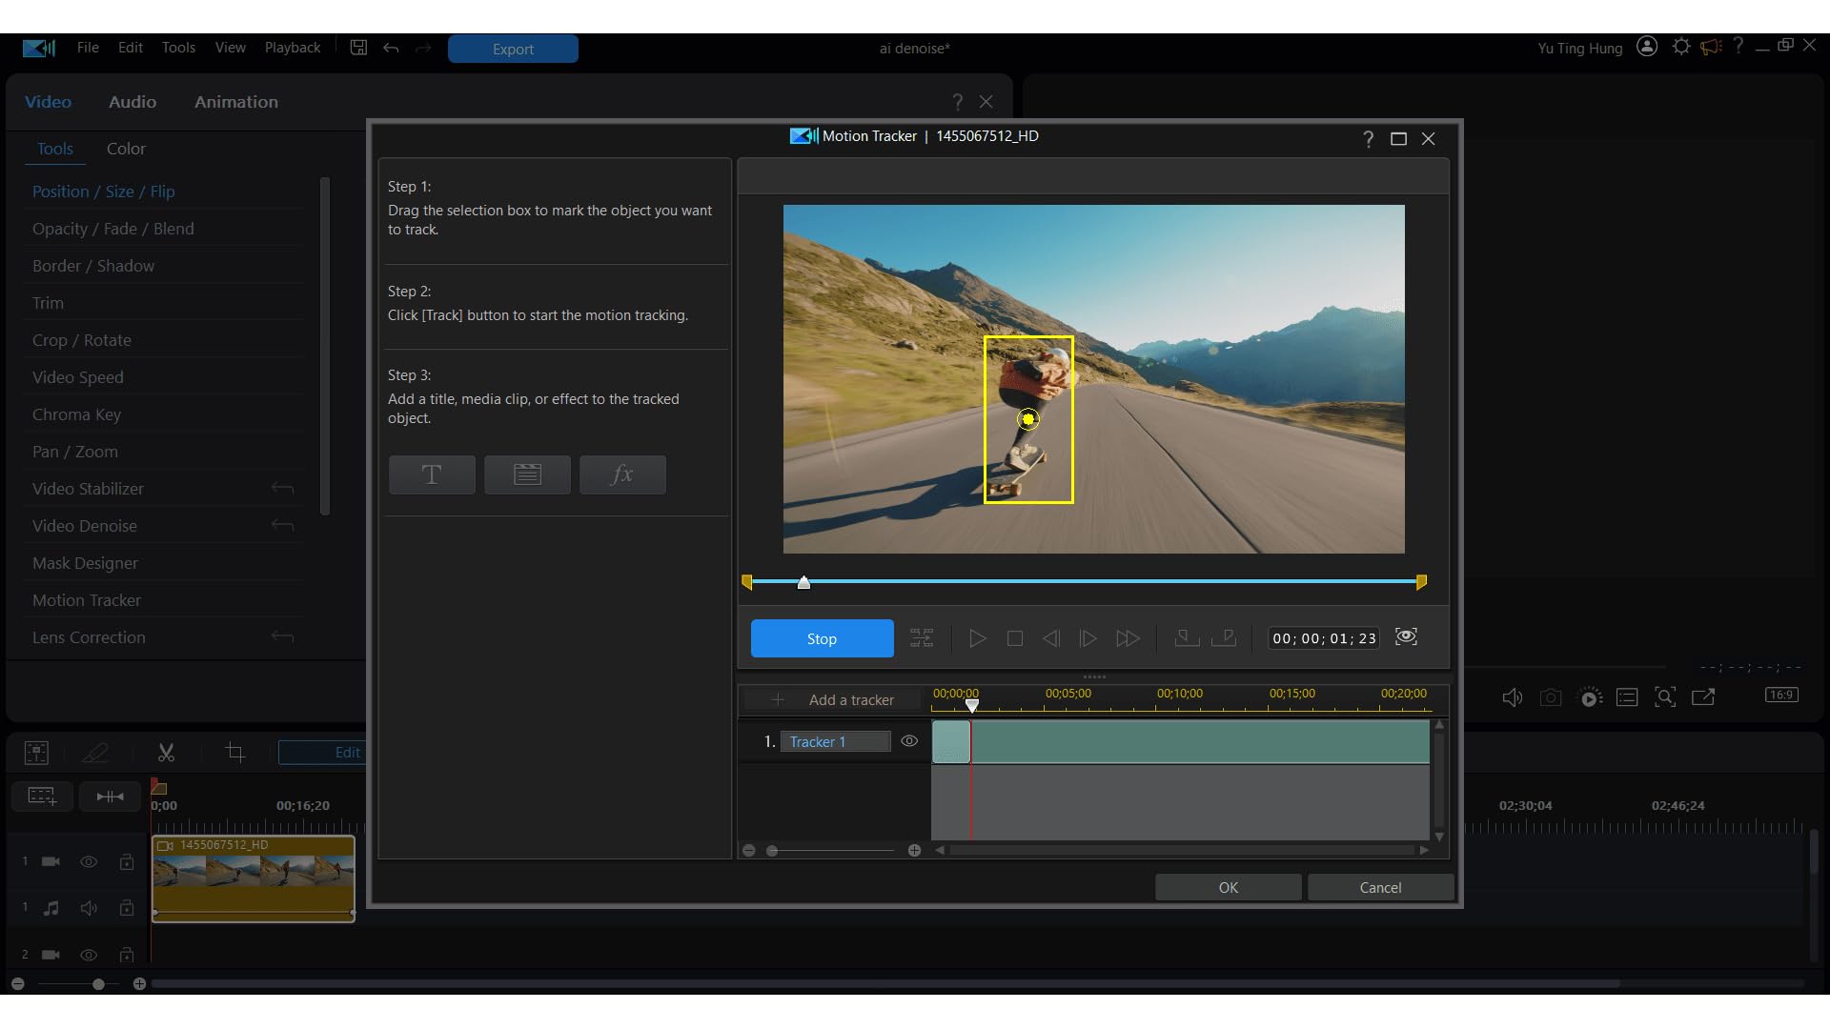Image resolution: width=1830 pixels, height=1029 pixels.
Task: Click the tracking settings icon beside Stop
Action: 922,638
